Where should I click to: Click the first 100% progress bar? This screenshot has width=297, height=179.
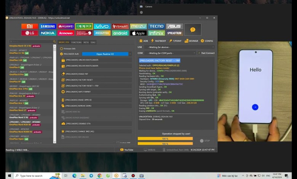tap(165, 139)
